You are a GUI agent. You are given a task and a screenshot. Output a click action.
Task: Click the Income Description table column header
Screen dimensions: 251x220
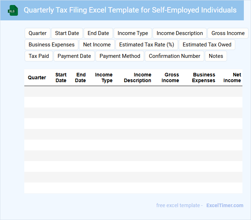coord(138,77)
